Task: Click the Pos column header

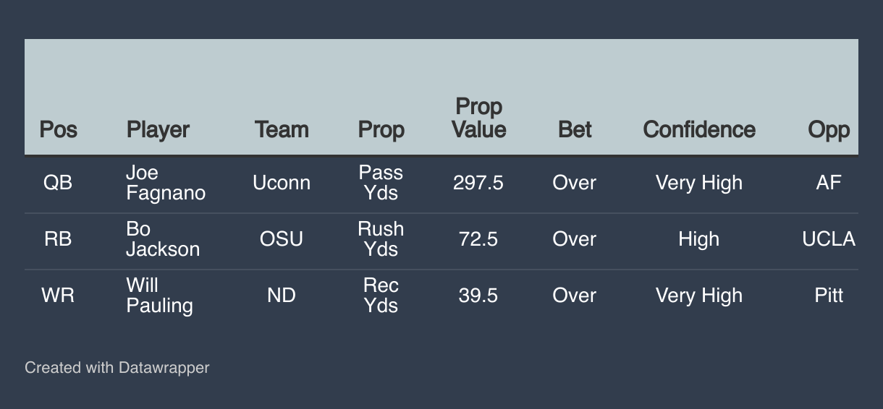Action: tap(58, 130)
